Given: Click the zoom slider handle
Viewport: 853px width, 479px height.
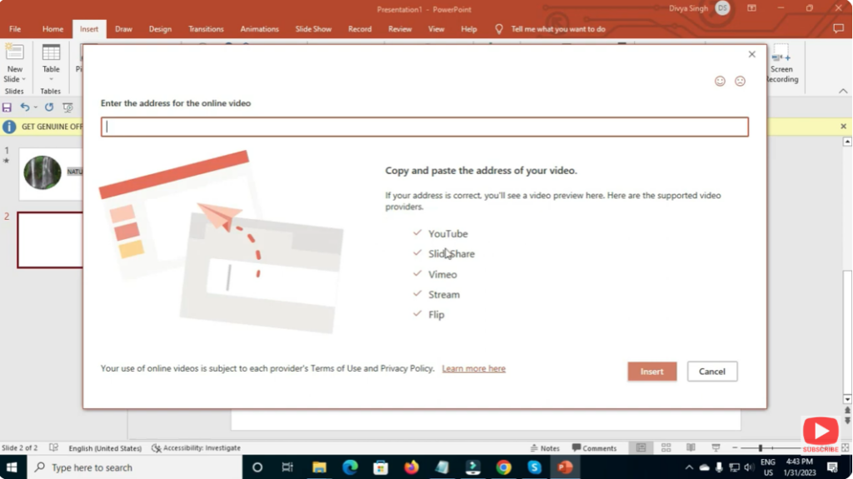Looking at the screenshot, I should point(760,447).
